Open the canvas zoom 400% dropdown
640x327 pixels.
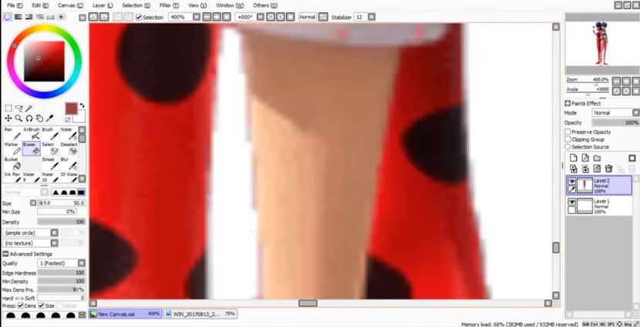click(x=197, y=17)
